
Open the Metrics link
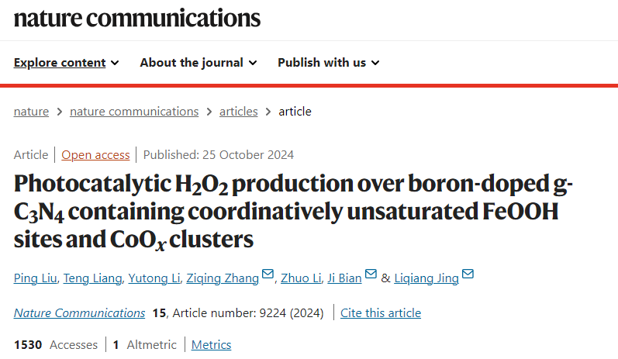coord(211,345)
